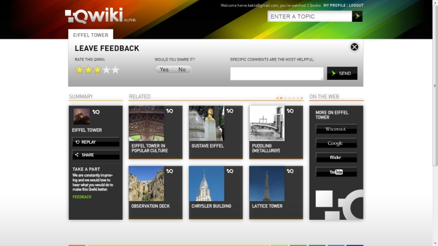This screenshot has height=246, width=438.
Task: Click Qwiki icon on Popular Culture card
Action: pyautogui.click(x=170, y=111)
